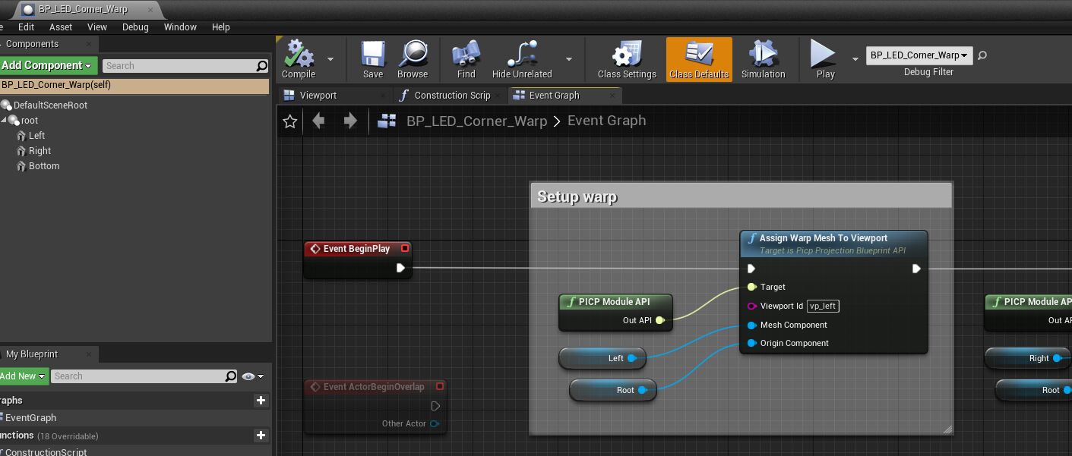Add new graph with plus button
Screen dimensions: 1072x456
[x=261, y=401]
